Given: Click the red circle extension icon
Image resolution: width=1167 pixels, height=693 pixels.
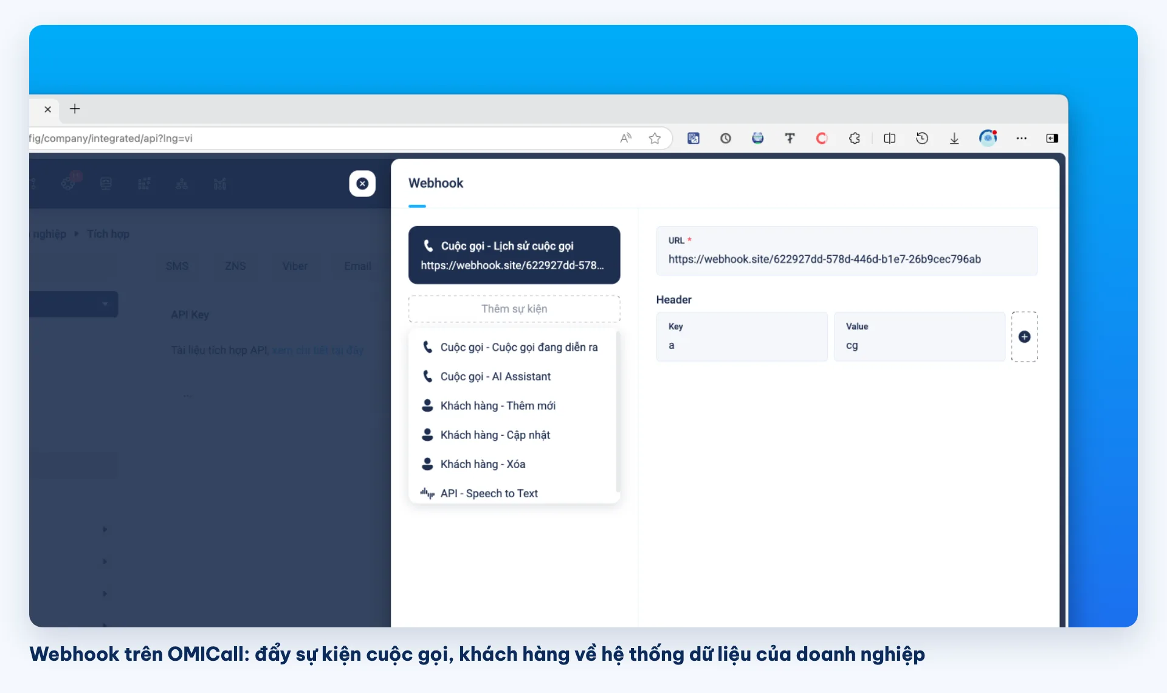Looking at the screenshot, I should tap(822, 139).
